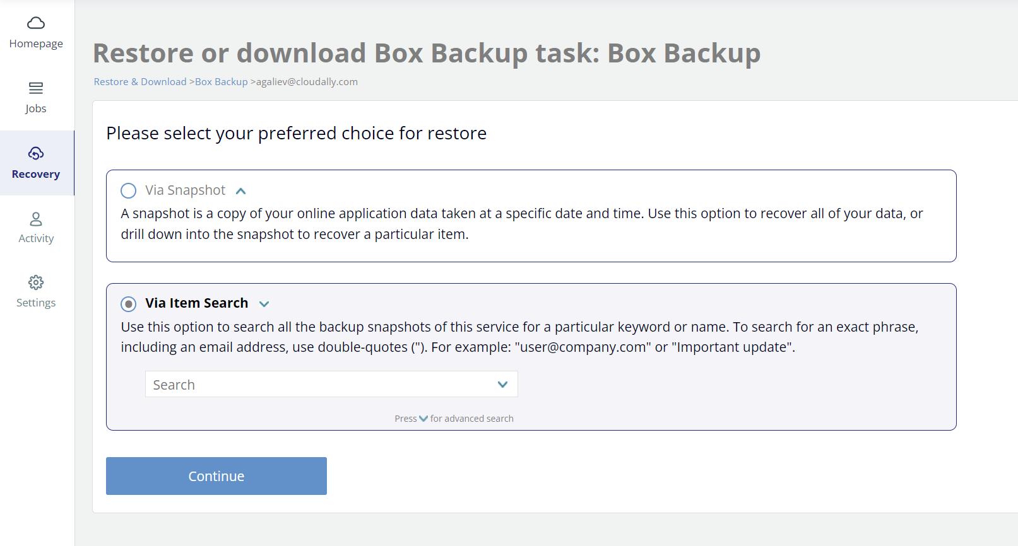Click the Via Snapshot label text
This screenshot has height=546, width=1018.
185,190
